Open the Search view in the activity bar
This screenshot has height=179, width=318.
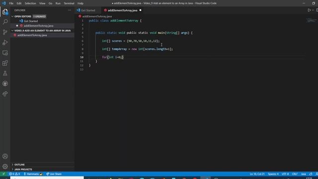click(x=5, y=22)
